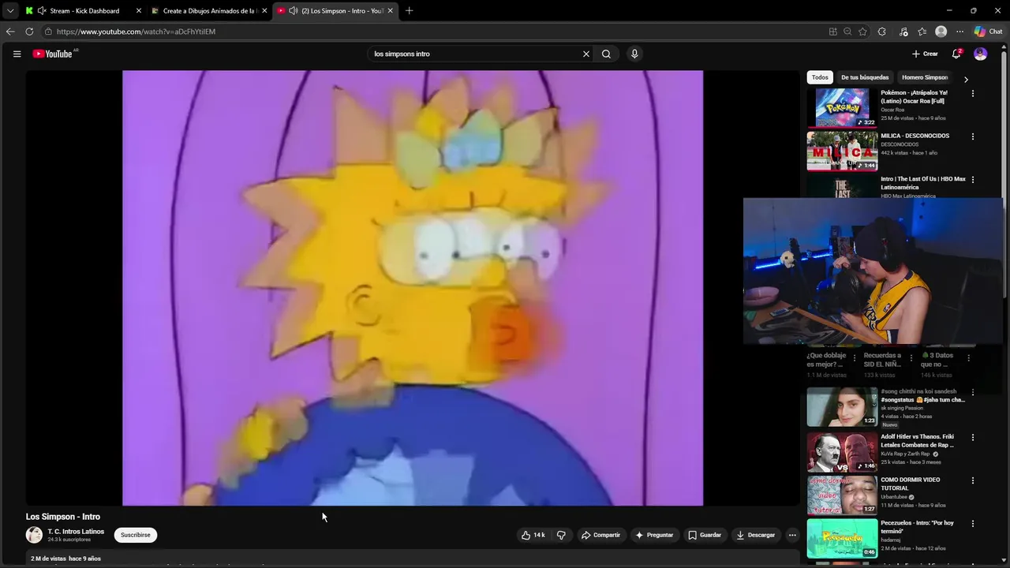This screenshot has height=568, width=1010.
Task: Open the Adolf Hitler vs Thanos thumbnail
Action: click(x=842, y=452)
